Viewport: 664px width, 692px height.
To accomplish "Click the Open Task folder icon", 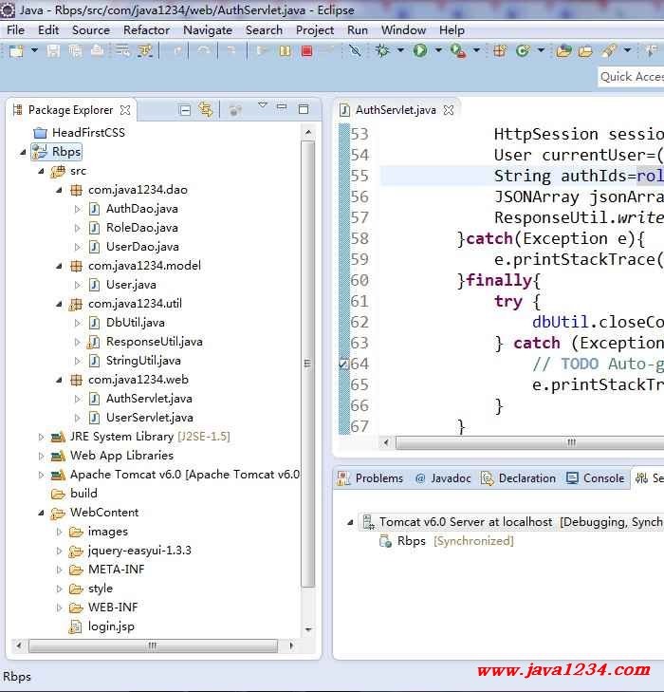I will [x=585, y=51].
